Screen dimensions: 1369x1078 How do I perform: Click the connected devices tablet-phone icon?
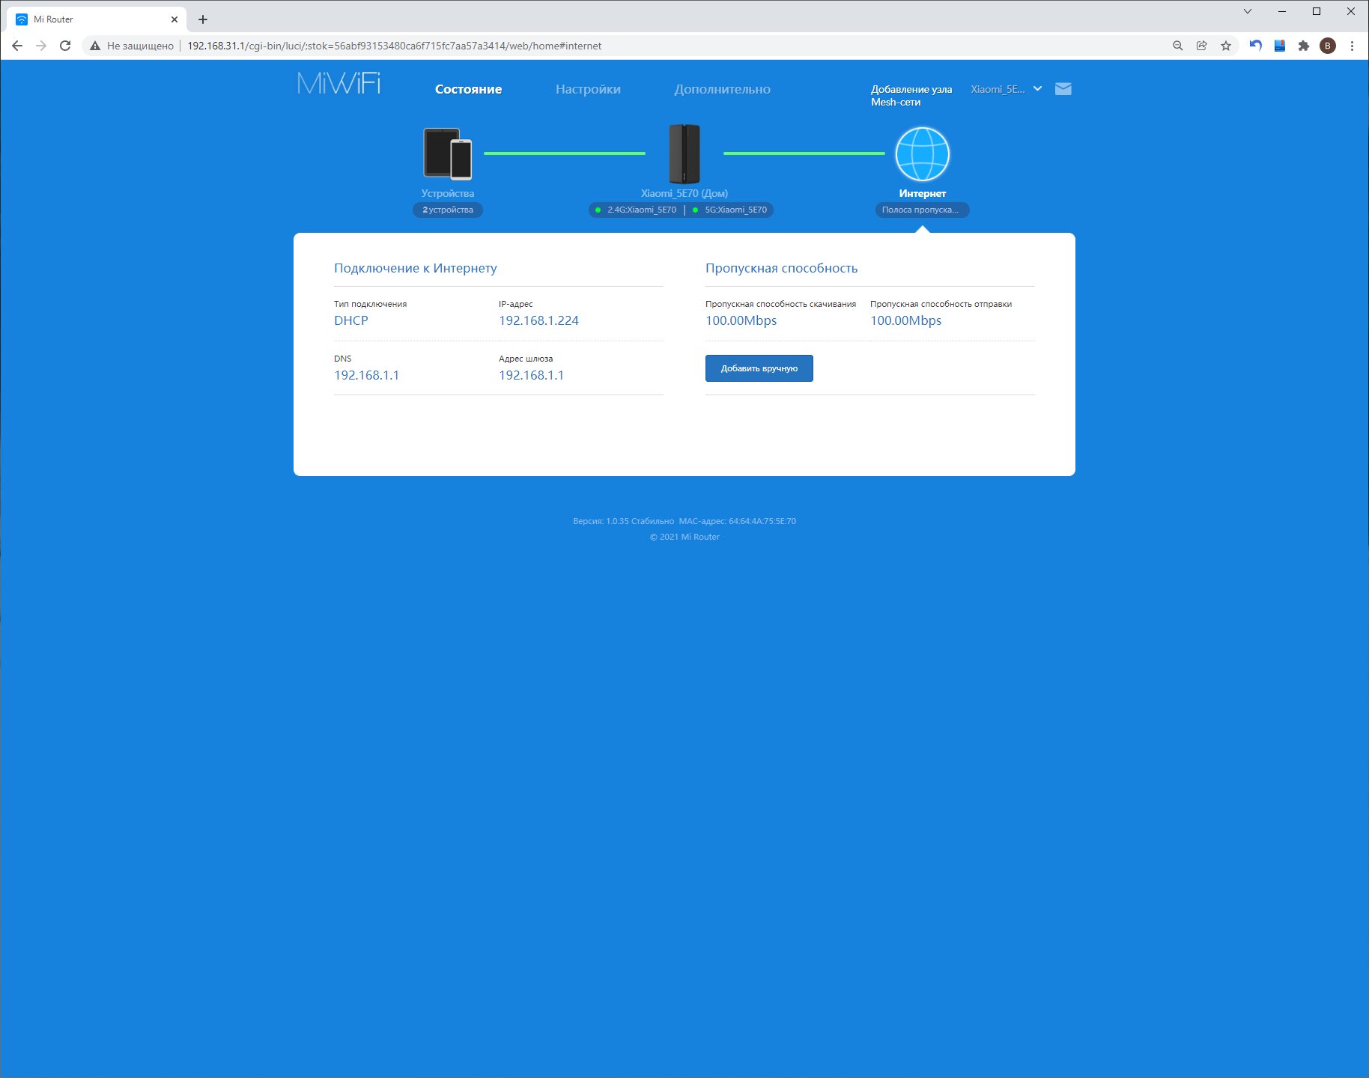pyautogui.click(x=448, y=153)
